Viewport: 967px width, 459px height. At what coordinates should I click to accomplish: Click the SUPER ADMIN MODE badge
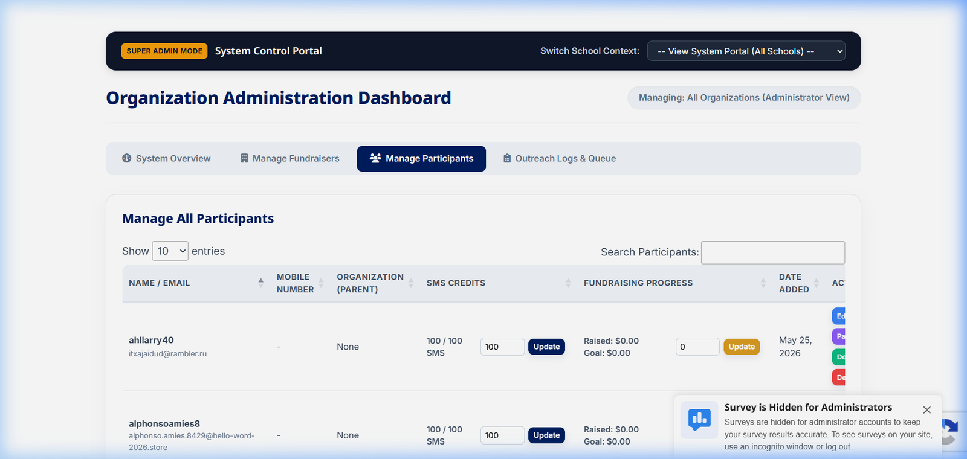[164, 51]
